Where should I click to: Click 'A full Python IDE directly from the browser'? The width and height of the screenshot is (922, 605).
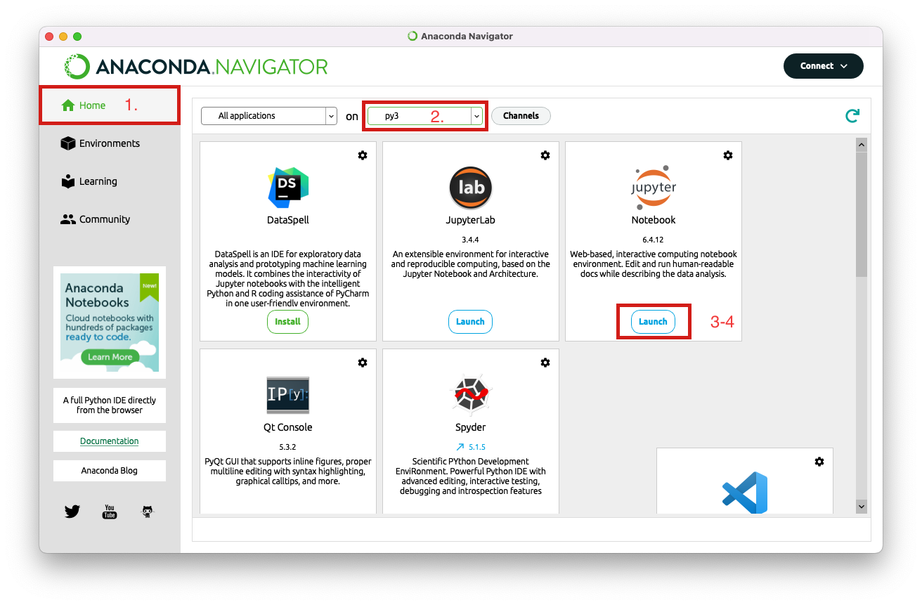(110, 405)
